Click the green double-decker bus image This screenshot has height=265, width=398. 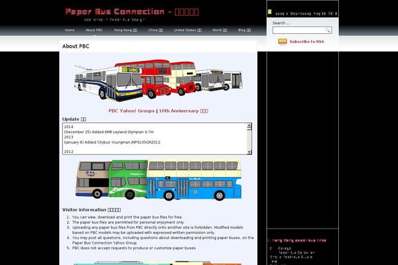click(128, 179)
